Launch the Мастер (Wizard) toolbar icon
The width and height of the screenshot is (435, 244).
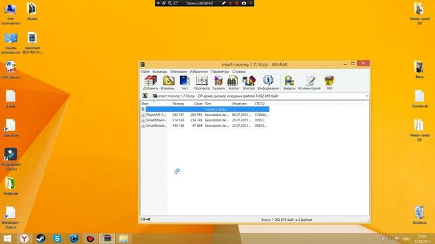(249, 83)
